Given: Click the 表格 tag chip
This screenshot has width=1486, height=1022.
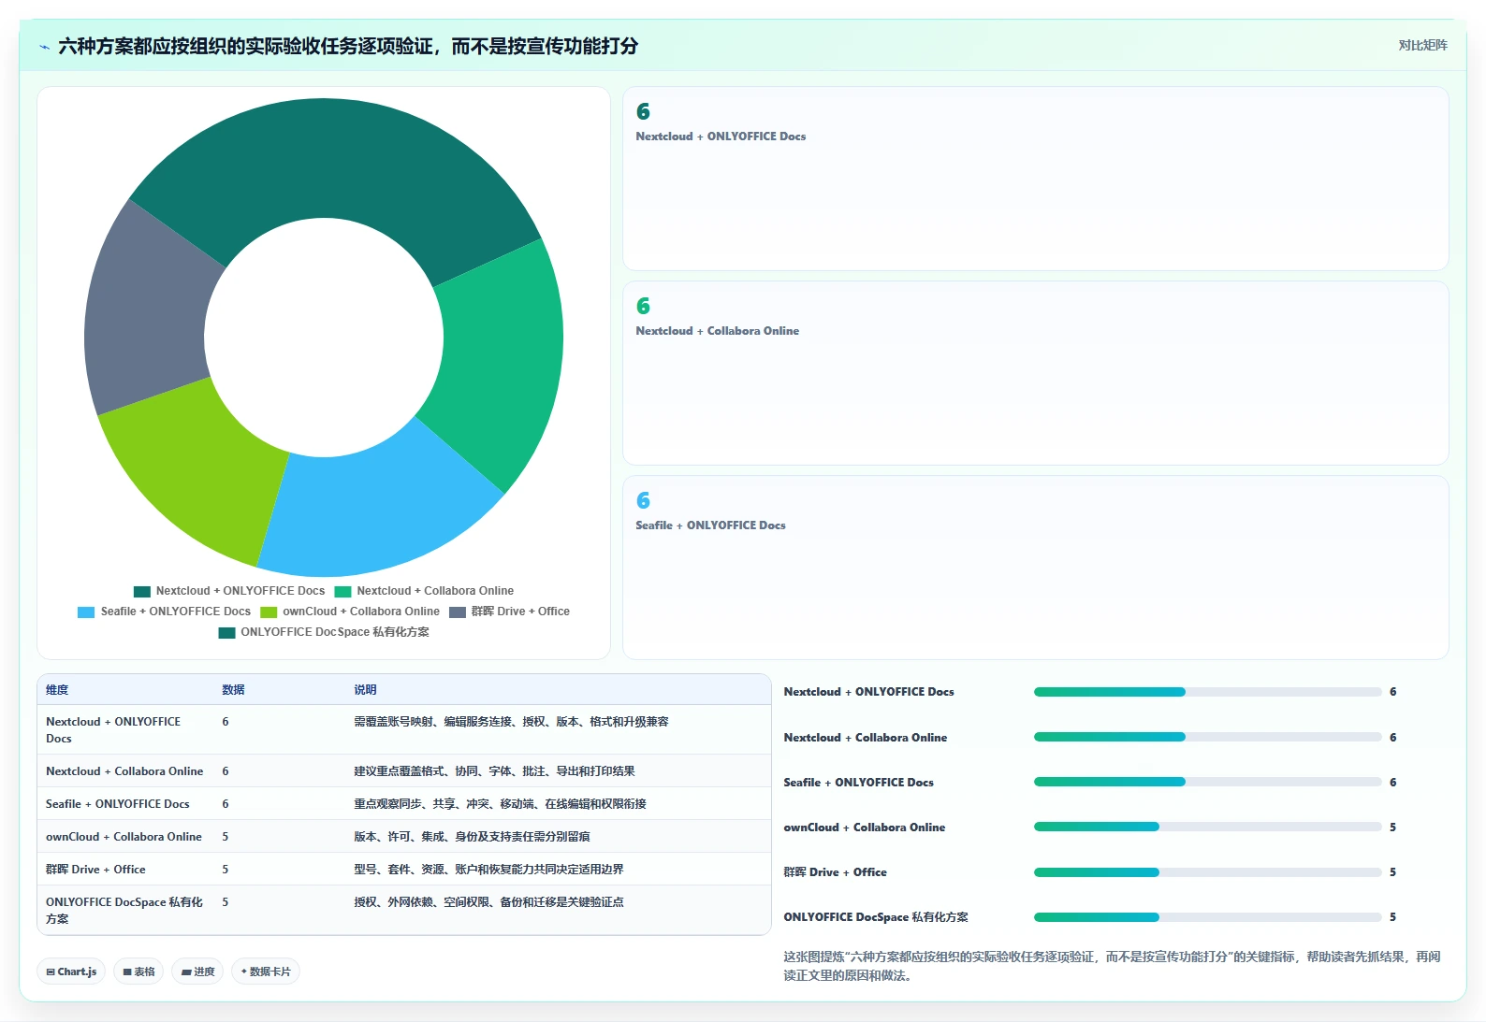Looking at the screenshot, I should pos(138,972).
